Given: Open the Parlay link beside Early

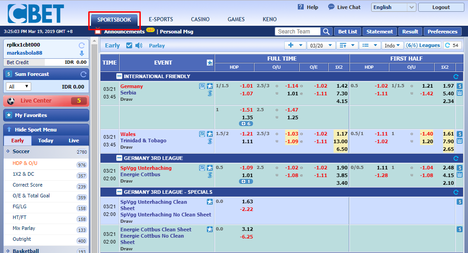Looking at the screenshot, I should point(157,46).
